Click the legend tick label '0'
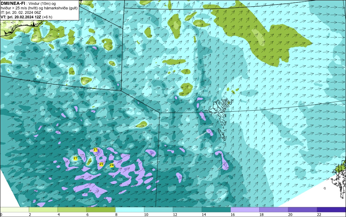The width and height of the screenshot is (346, 217). (1, 215)
